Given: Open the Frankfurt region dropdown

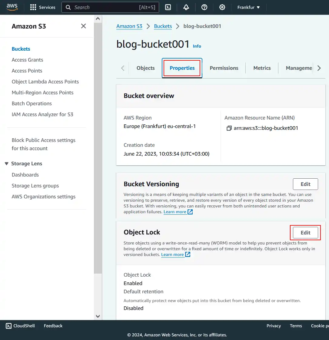Looking at the screenshot, I should click(x=248, y=7).
